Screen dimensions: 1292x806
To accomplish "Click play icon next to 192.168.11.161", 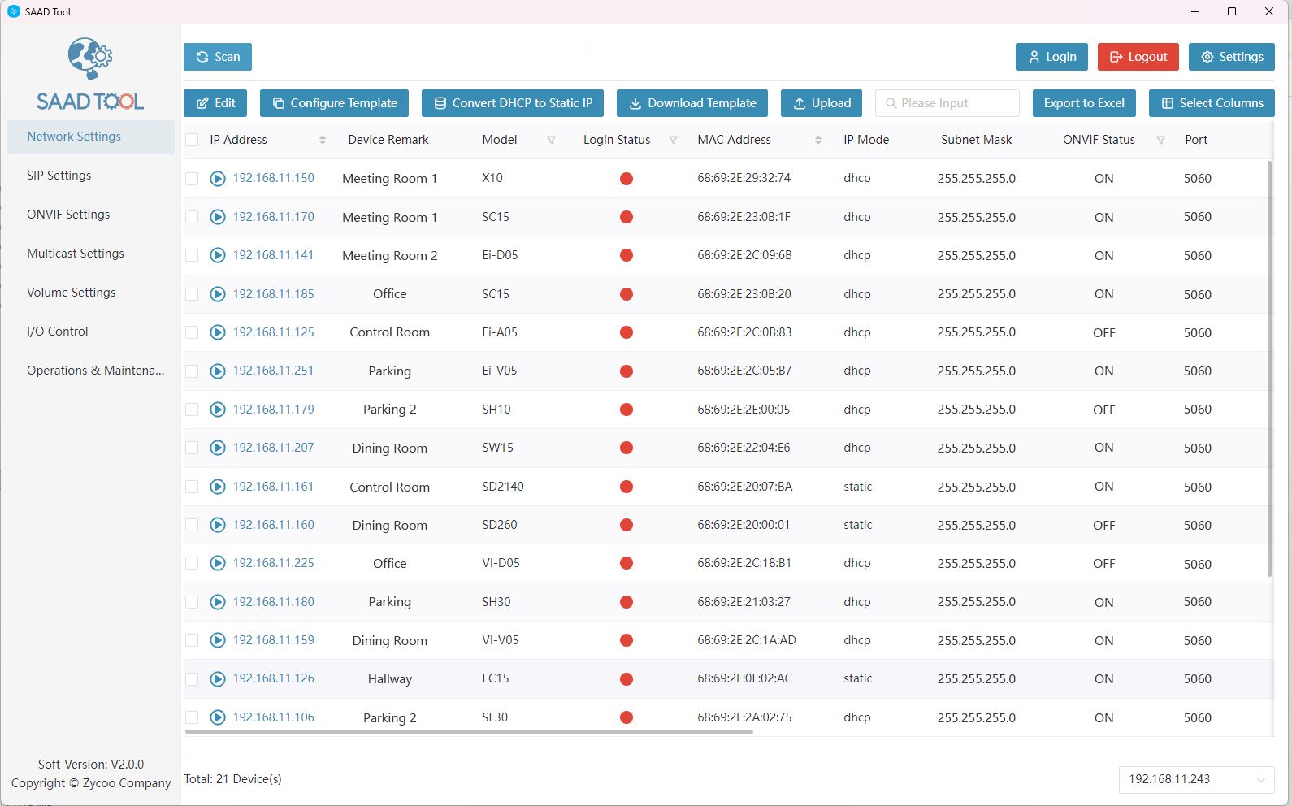I will click(x=218, y=487).
